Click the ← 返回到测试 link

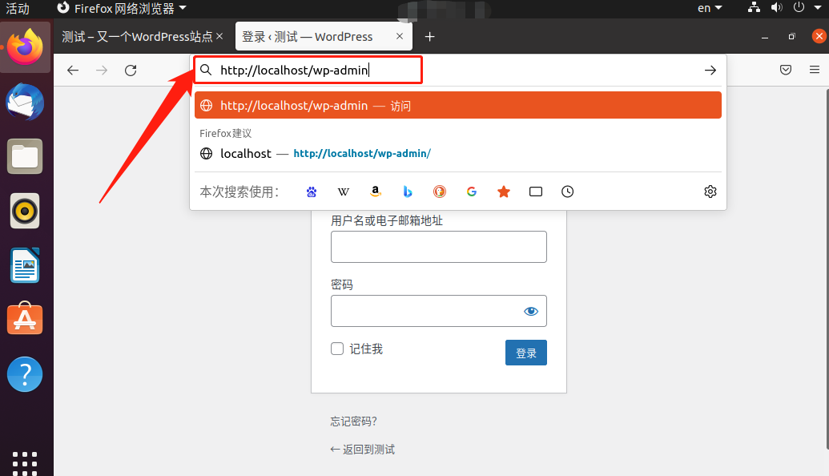[x=363, y=450]
